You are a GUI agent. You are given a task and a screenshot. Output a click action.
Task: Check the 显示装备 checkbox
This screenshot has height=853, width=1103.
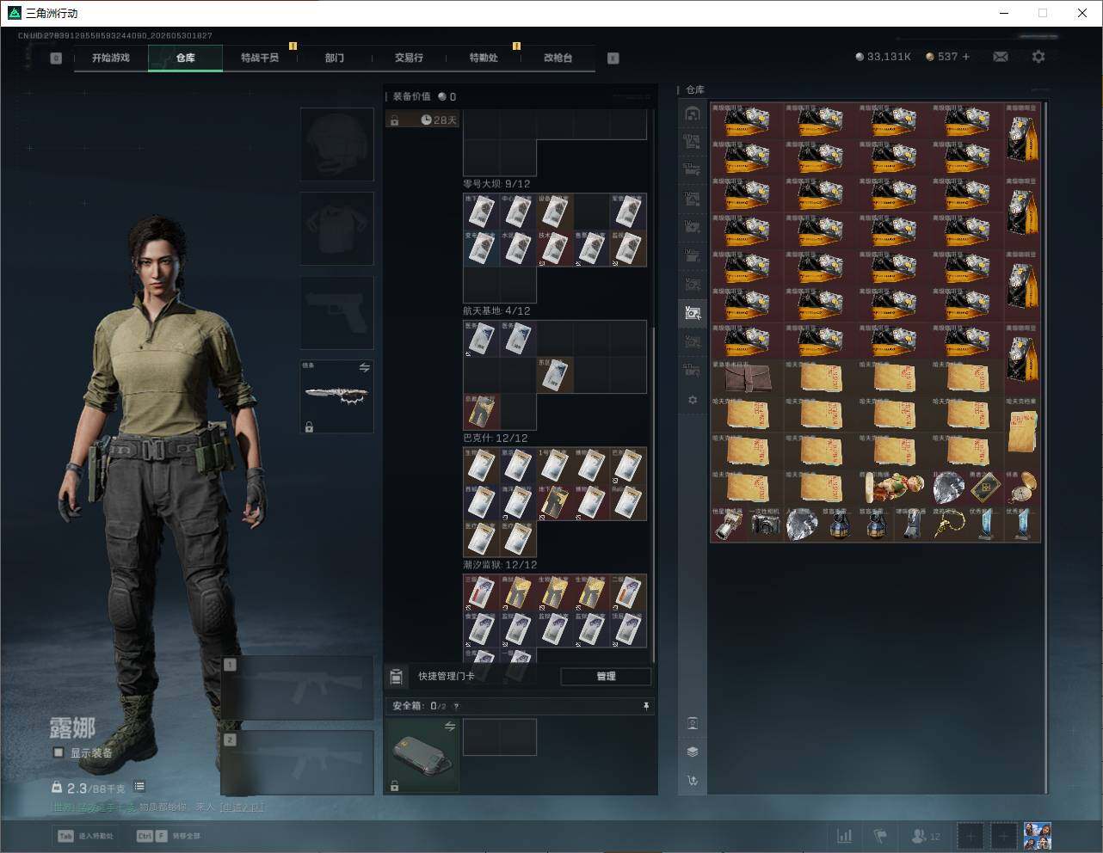pyautogui.click(x=59, y=752)
